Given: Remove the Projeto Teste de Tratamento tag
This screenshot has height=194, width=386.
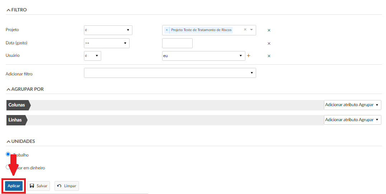Looking at the screenshot, I should click(x=167, y=30).
